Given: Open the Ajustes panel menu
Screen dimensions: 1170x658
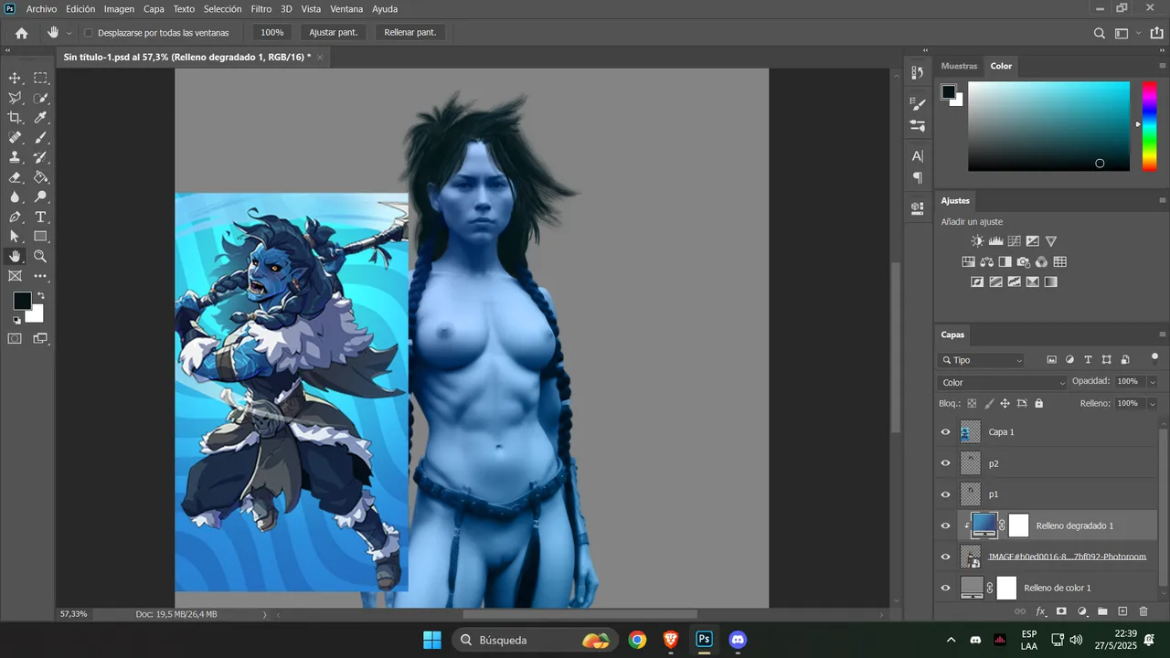Looking at the screenshot, I should 1162,200.
